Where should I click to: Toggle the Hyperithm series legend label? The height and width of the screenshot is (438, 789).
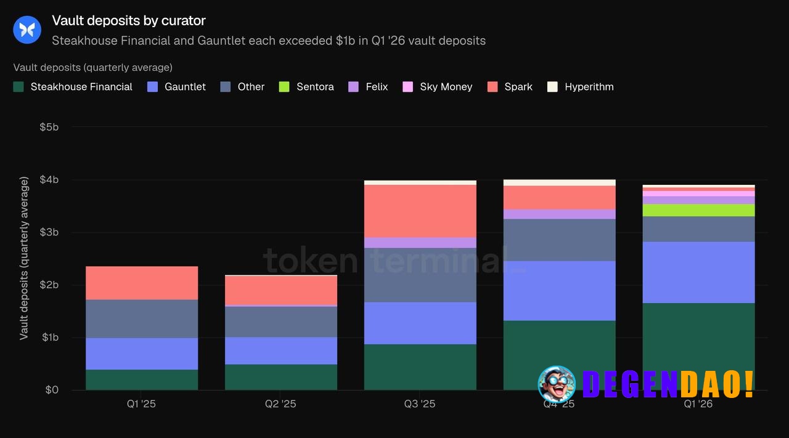(589, 87)
